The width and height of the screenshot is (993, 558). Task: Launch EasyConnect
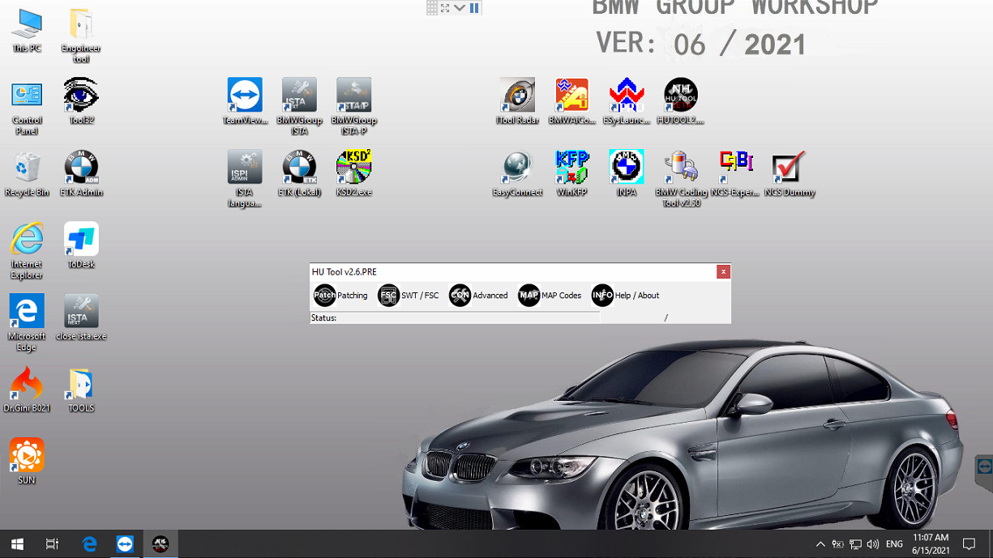(x=517, y=174)
